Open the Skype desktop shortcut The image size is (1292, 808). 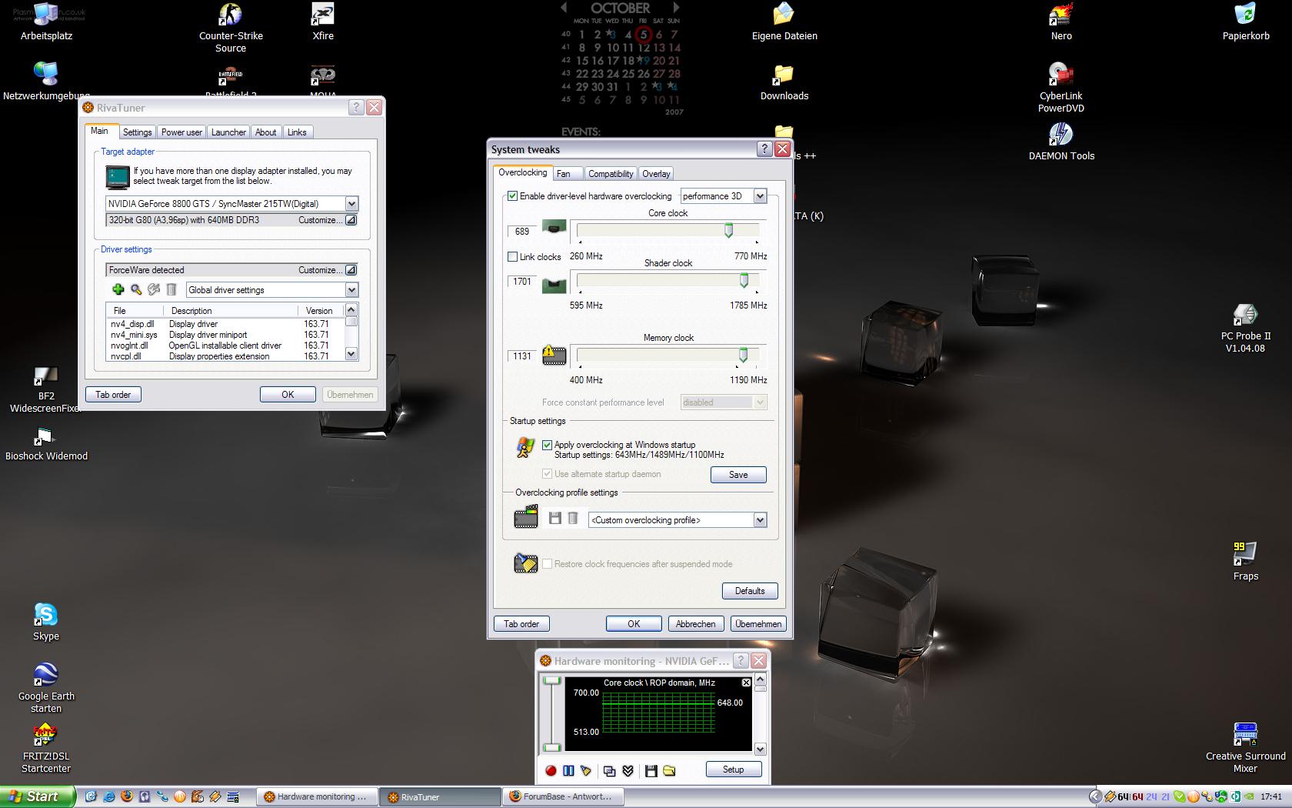click(x=46, y=622)
